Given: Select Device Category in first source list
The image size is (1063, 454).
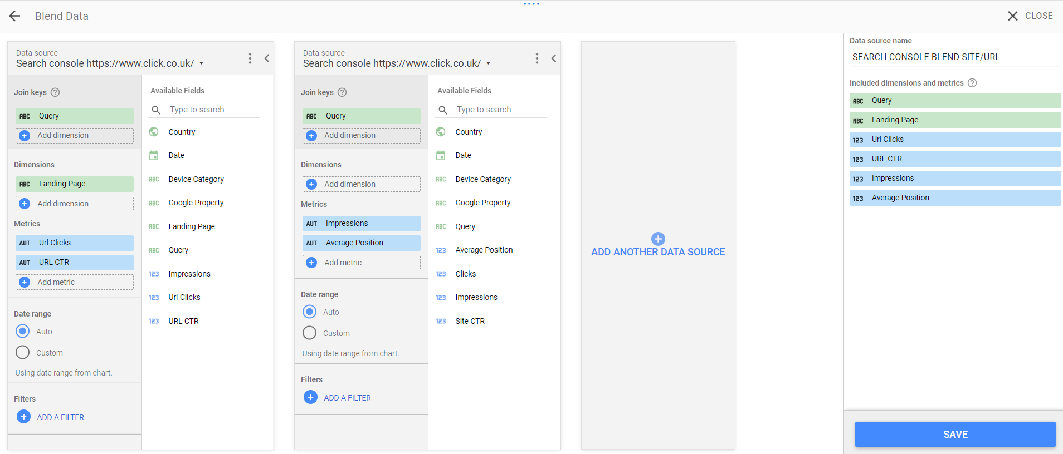Looking at the screenshot, I should (x=196, y=180).
